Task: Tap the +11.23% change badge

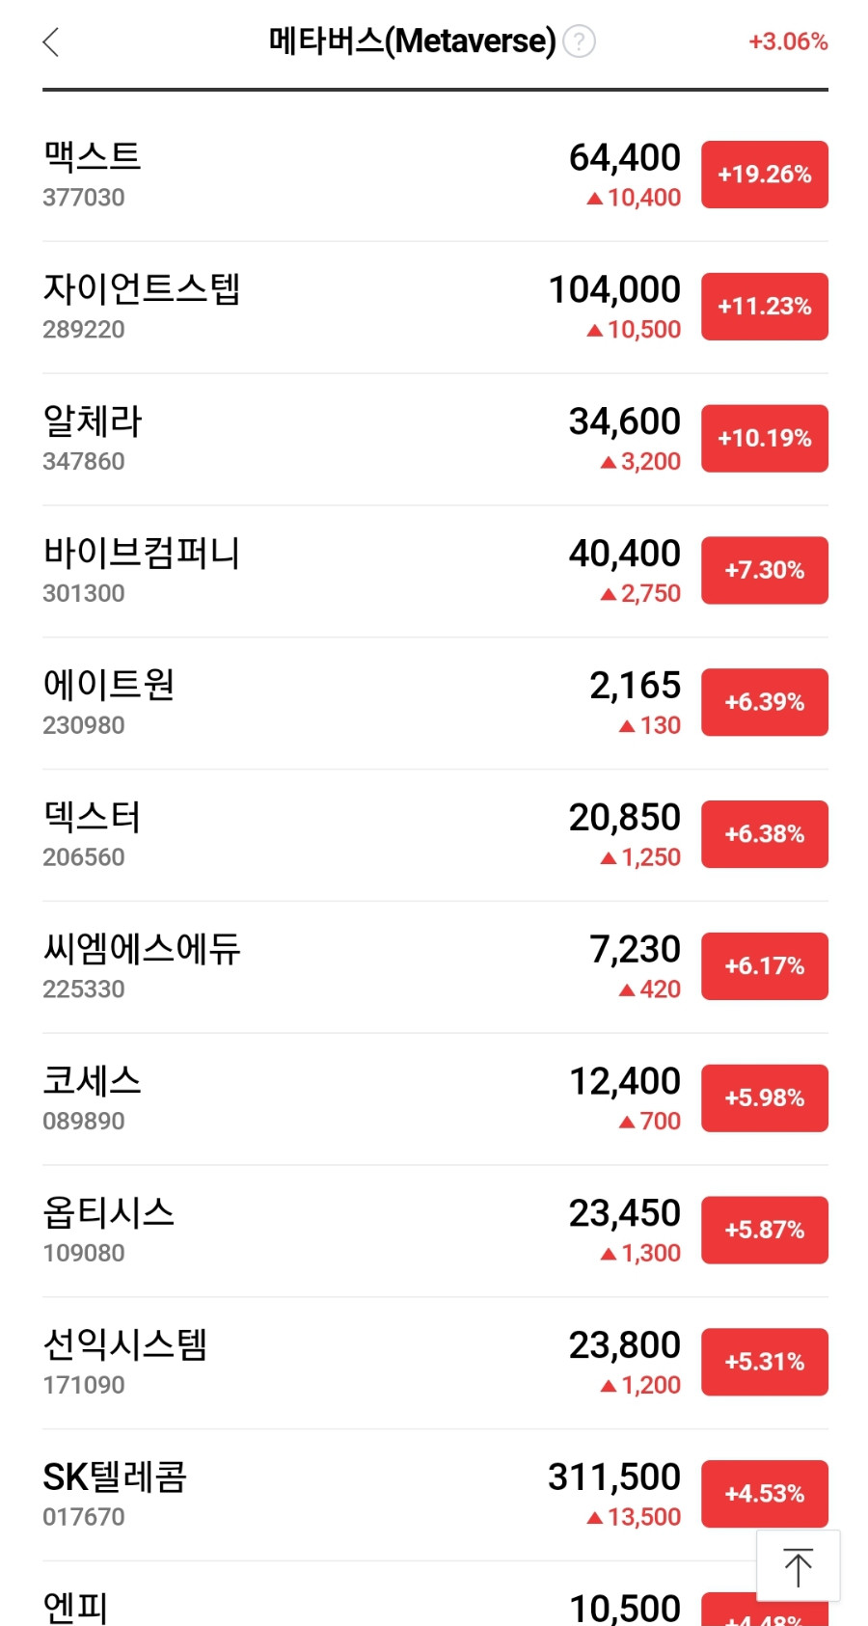Action: click(765, 307)
